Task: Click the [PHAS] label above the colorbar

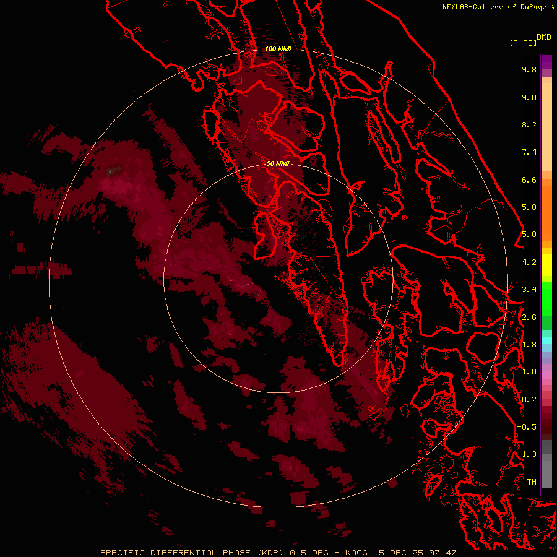Action: coord(523,43)
